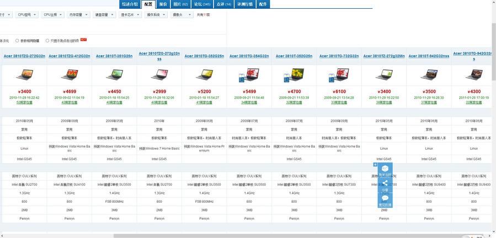Screen dimensions: 496x238
Task: Click the 52 merchants link under ¥3400
Action: pyautogui.click(x=25, y=102)
